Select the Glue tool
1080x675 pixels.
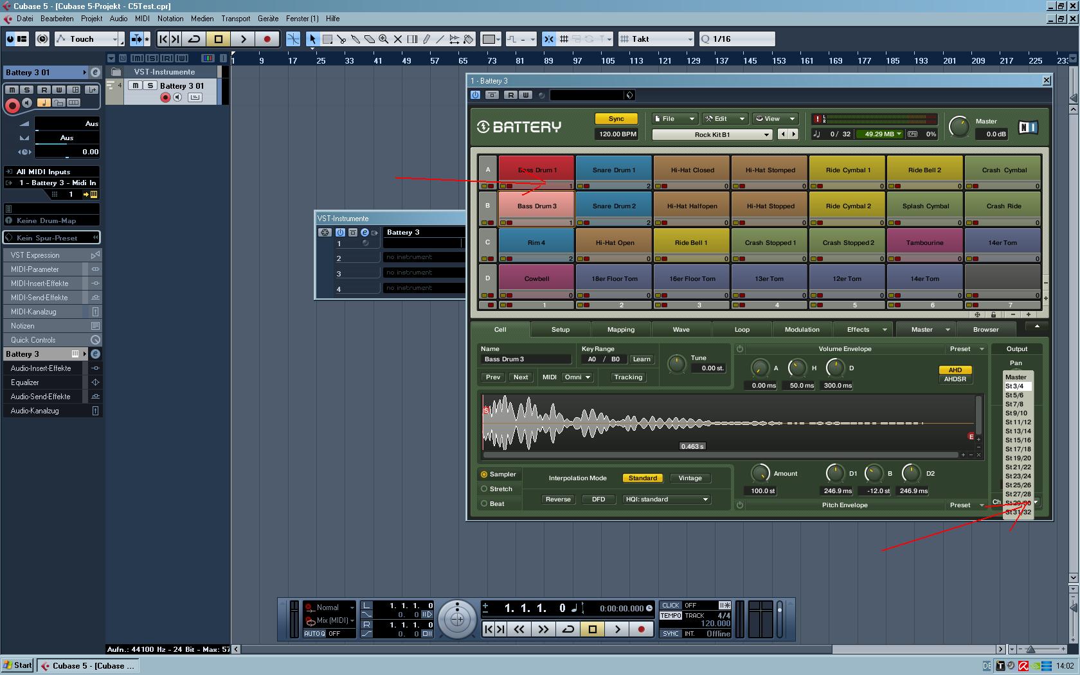click(355, 39)
